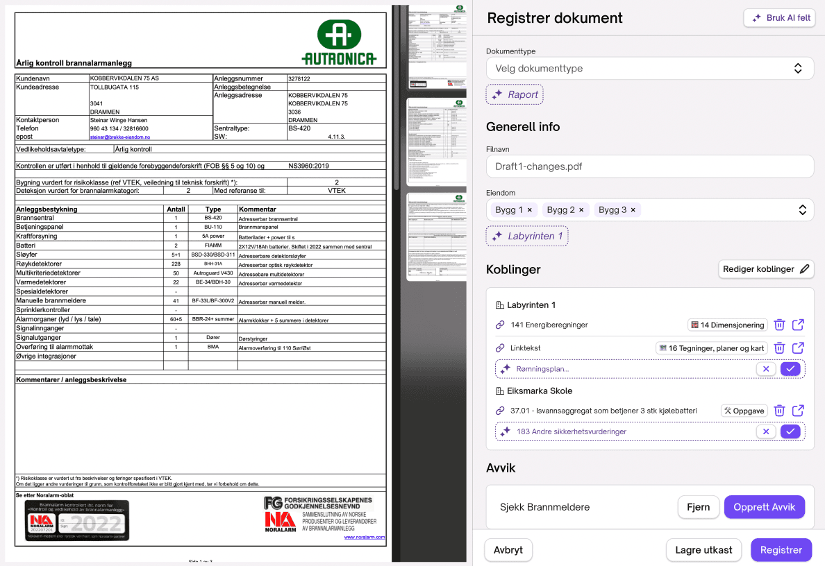Remove Bygg 3 tag from Eiendom

pos(633,210)
